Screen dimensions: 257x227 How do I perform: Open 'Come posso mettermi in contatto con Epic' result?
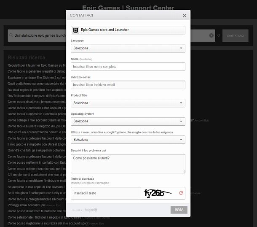click(x=37, y=162)
